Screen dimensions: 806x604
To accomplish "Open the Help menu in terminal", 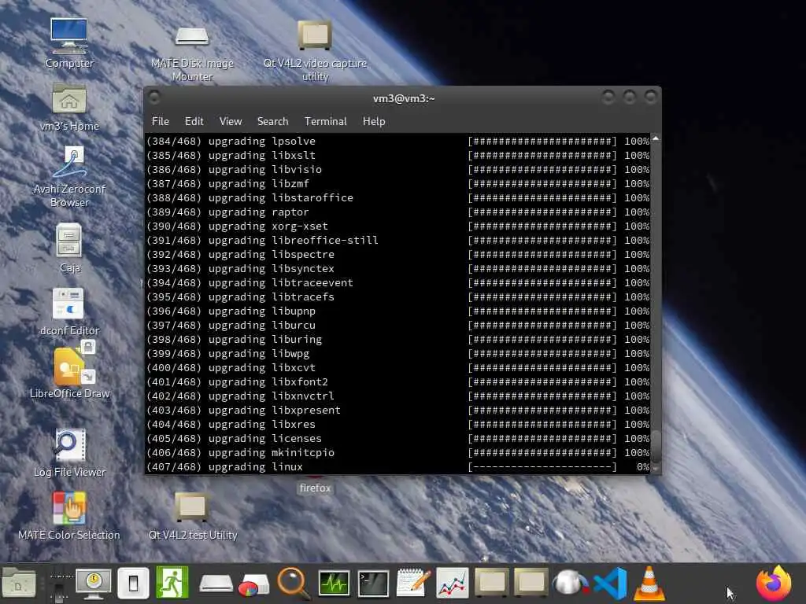I will point(374,121).
